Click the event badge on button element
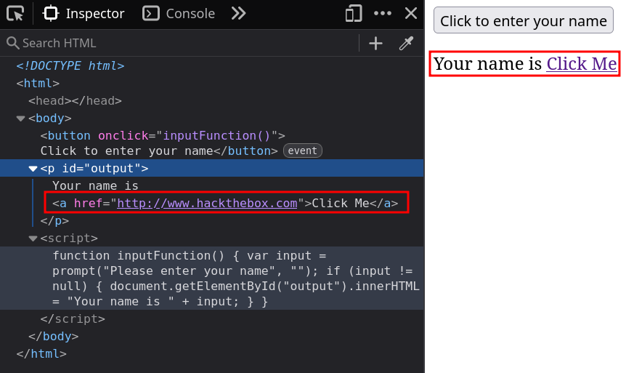Screen dimensions: 626x373 coord(302,151)
